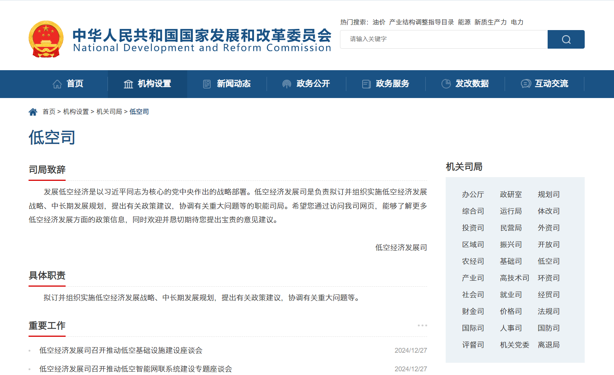The height and width of the screenshot is (375, 614).
Task: Open the 价格司 department link
Action: pos(511,312)
